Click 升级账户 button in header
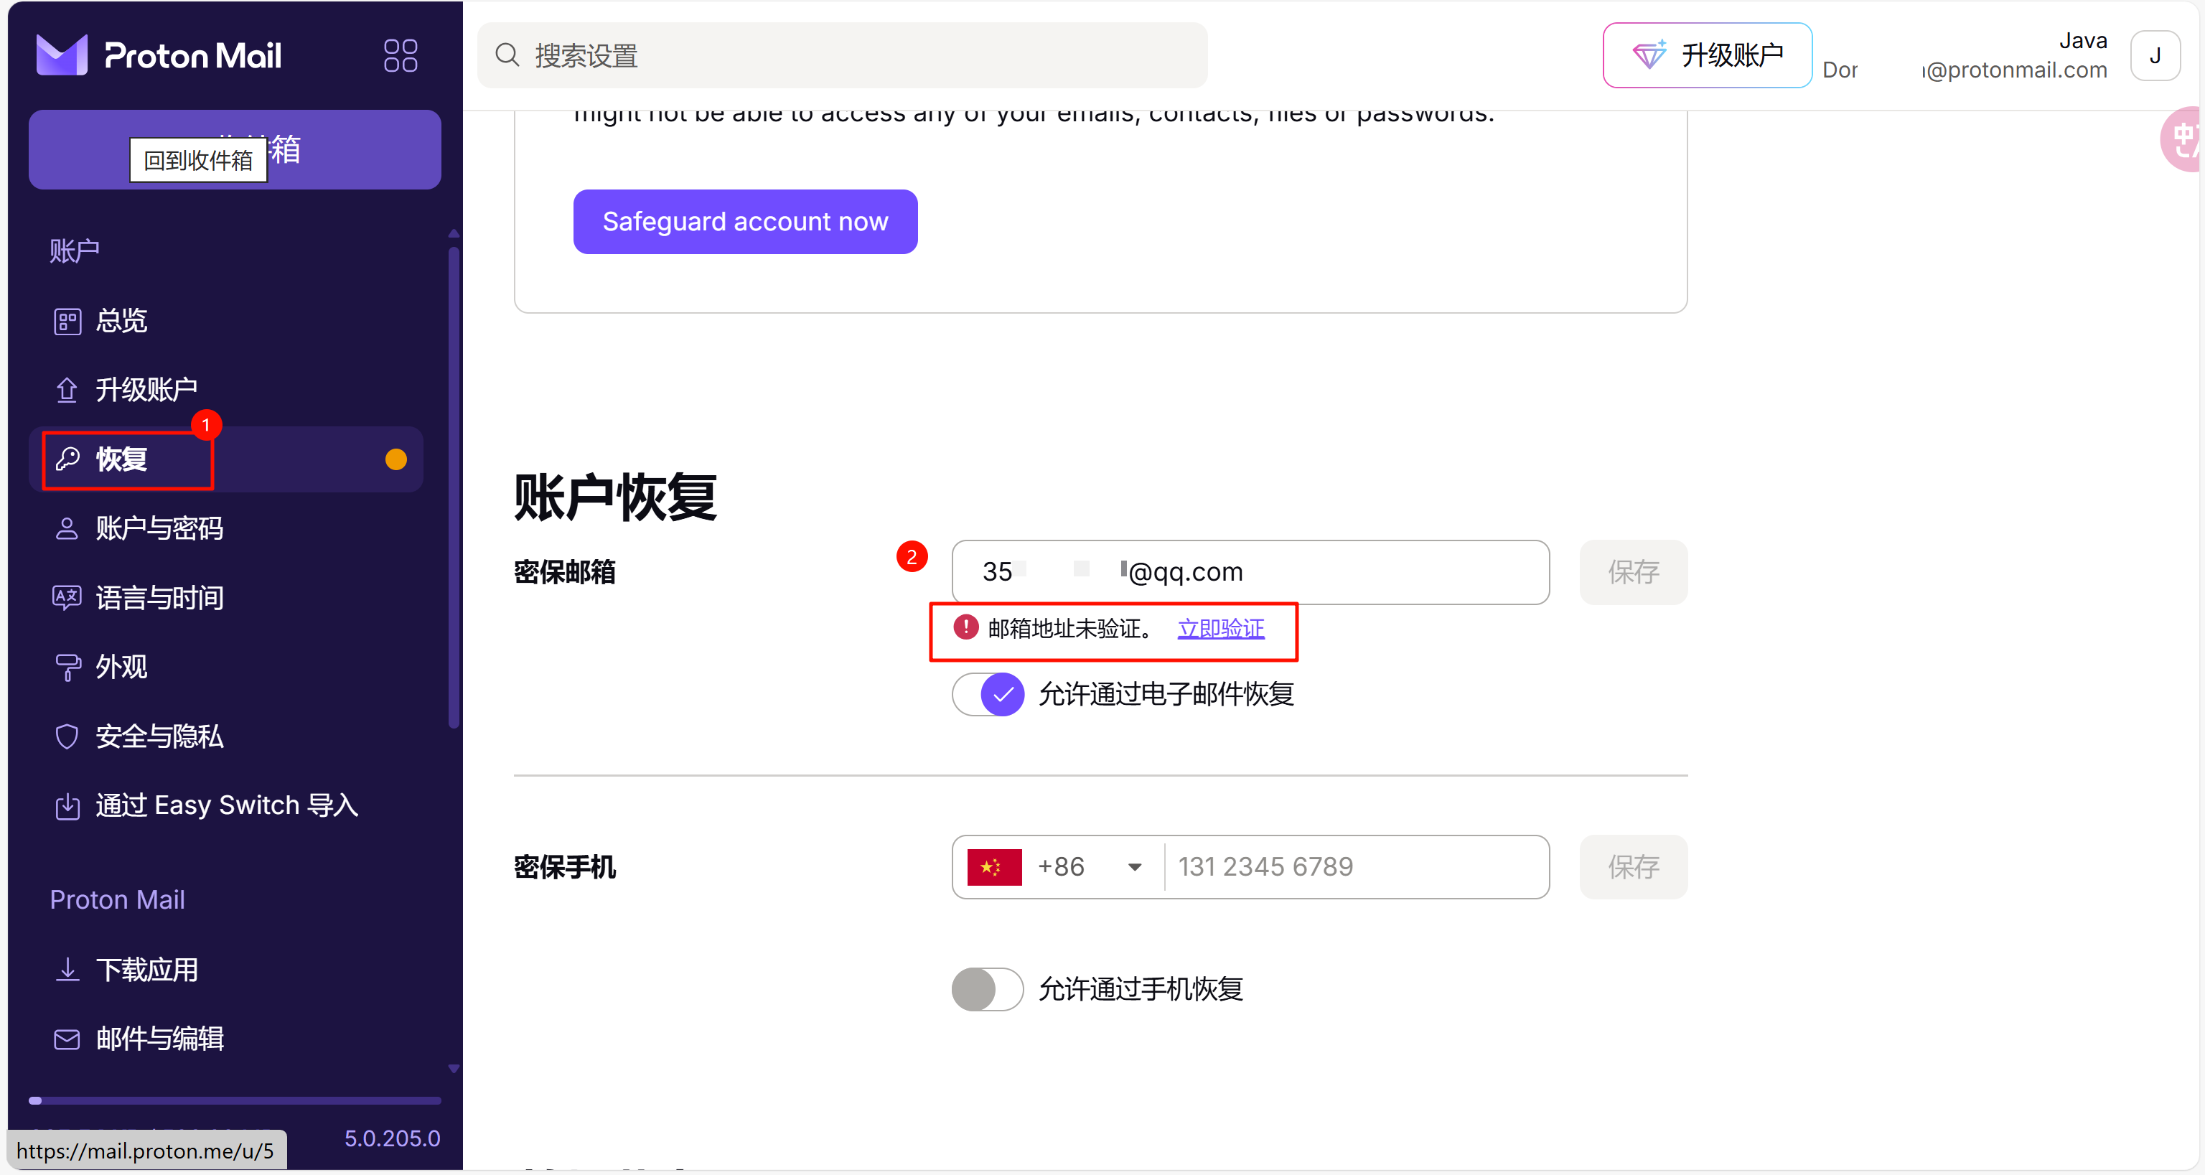 click(x=1707, y=55)
